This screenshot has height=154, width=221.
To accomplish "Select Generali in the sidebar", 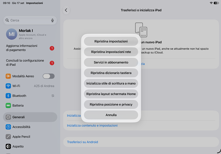I will coord(30,117).
